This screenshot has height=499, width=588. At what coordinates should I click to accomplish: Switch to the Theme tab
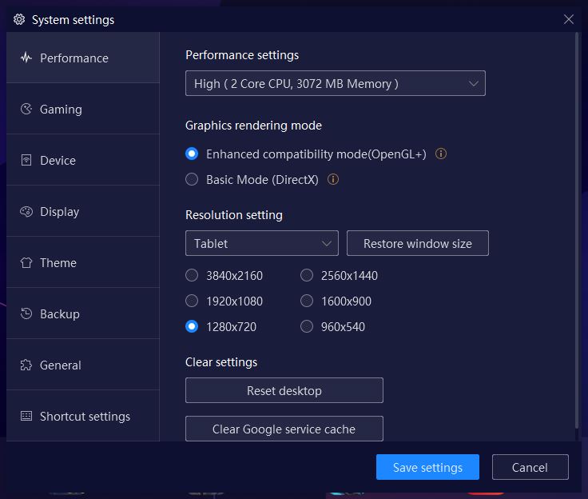83,263
